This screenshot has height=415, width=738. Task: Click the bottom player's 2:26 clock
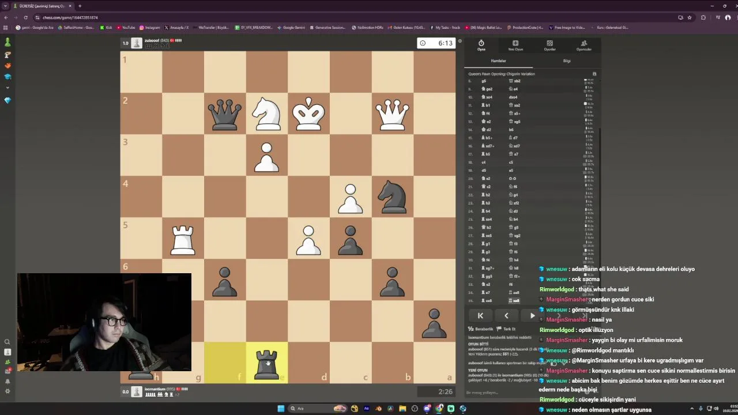pos(437,392)
